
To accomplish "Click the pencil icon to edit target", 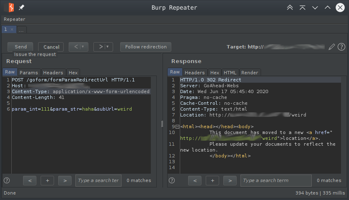I will tap(332, 47).
